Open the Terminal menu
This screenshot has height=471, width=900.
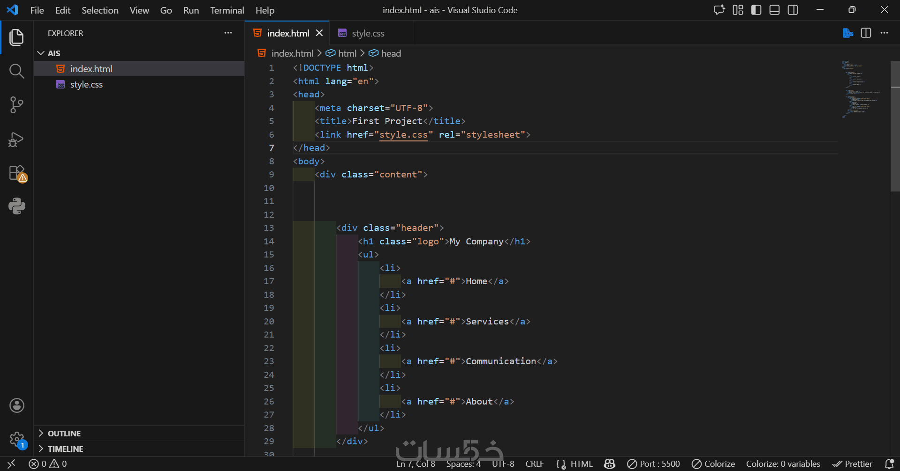point(227,10)
